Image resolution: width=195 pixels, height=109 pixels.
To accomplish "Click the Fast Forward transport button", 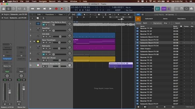I will [38, 9].
